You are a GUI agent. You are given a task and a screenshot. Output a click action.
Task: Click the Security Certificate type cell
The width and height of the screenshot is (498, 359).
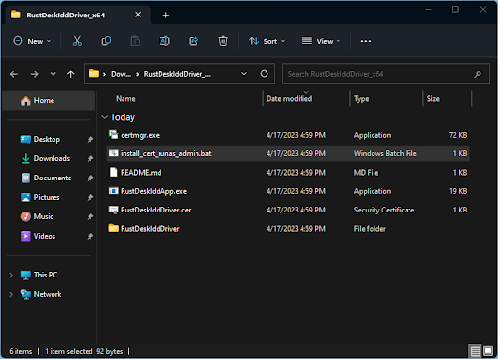[384, 211]
